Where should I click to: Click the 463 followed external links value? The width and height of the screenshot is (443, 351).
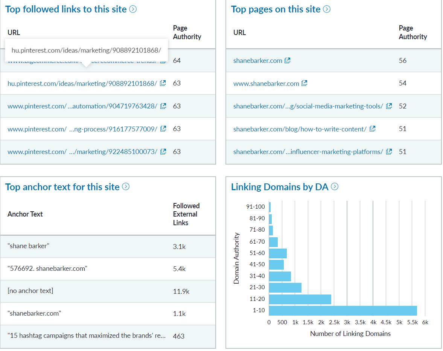178,336
